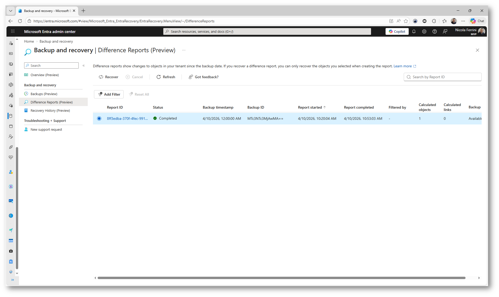The width and height of the screenshot is (499, 297).
Task: Open Backups (Preview) menu item
Action: point(44,94)
